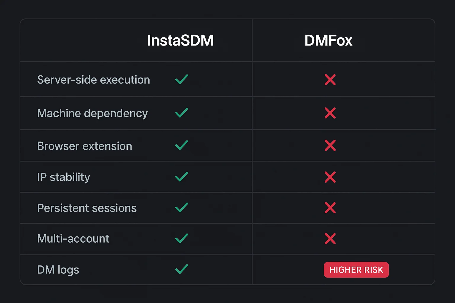455x303 pixels.
Task: Select the "Server-side execution" row label
Action: (94, 80)
